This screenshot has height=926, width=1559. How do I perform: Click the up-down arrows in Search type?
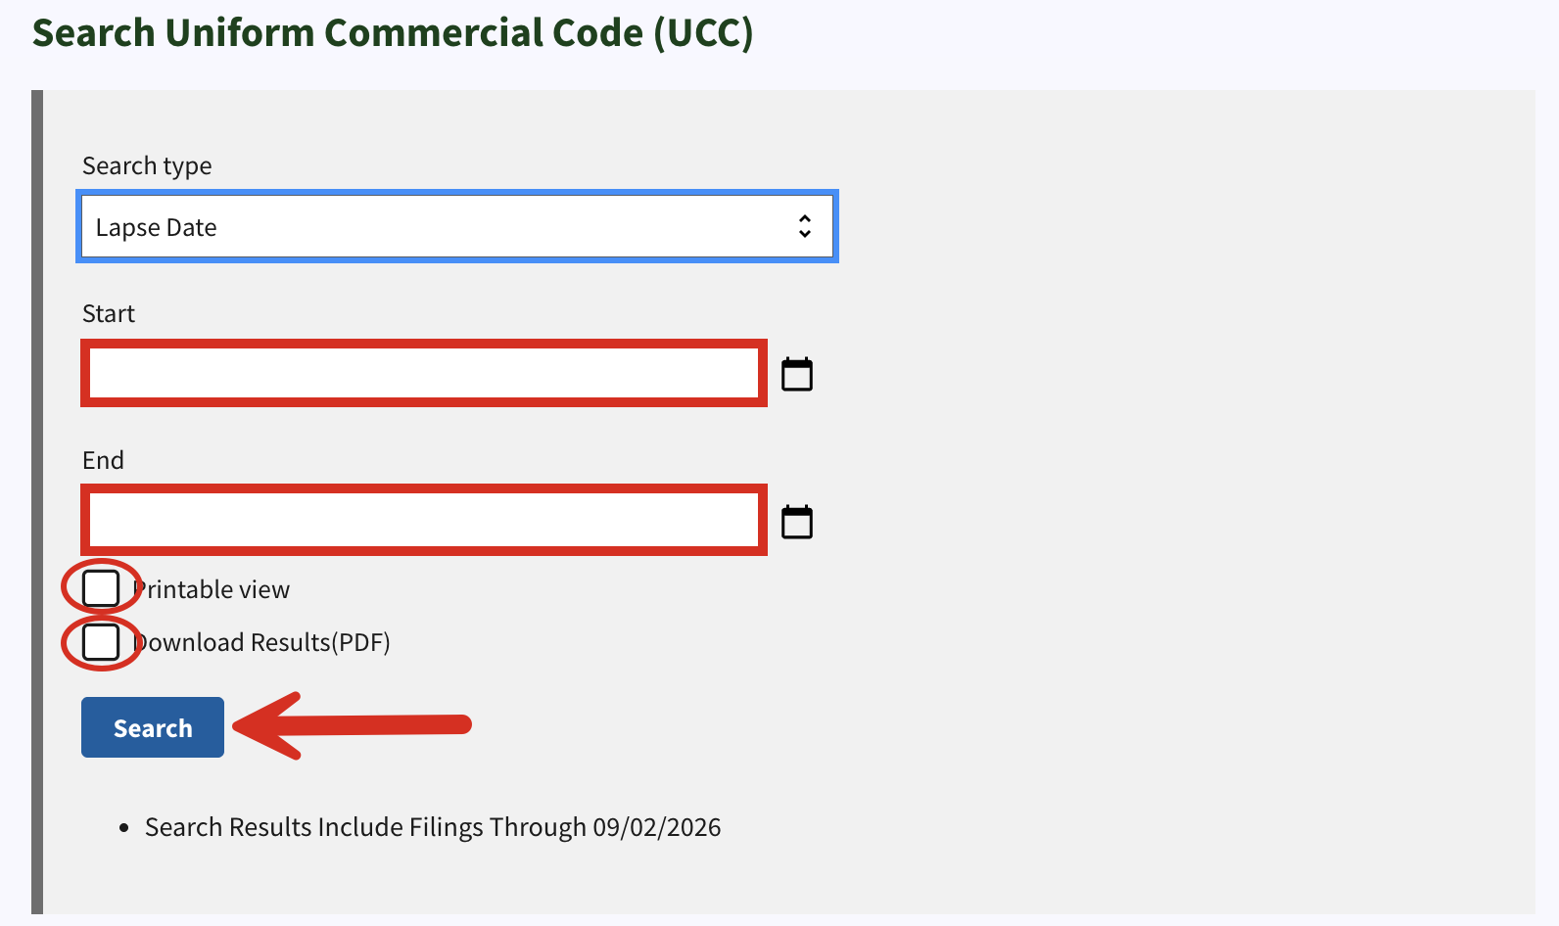(x=805, y=226)
